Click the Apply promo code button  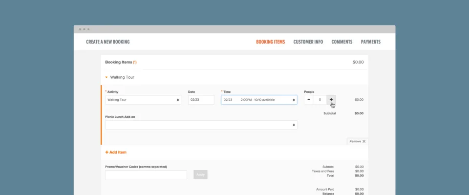(200, 174)
